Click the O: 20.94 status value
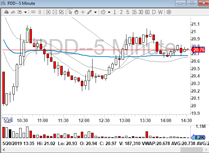This screenshot has width=209, height=153. pos(88,143)
